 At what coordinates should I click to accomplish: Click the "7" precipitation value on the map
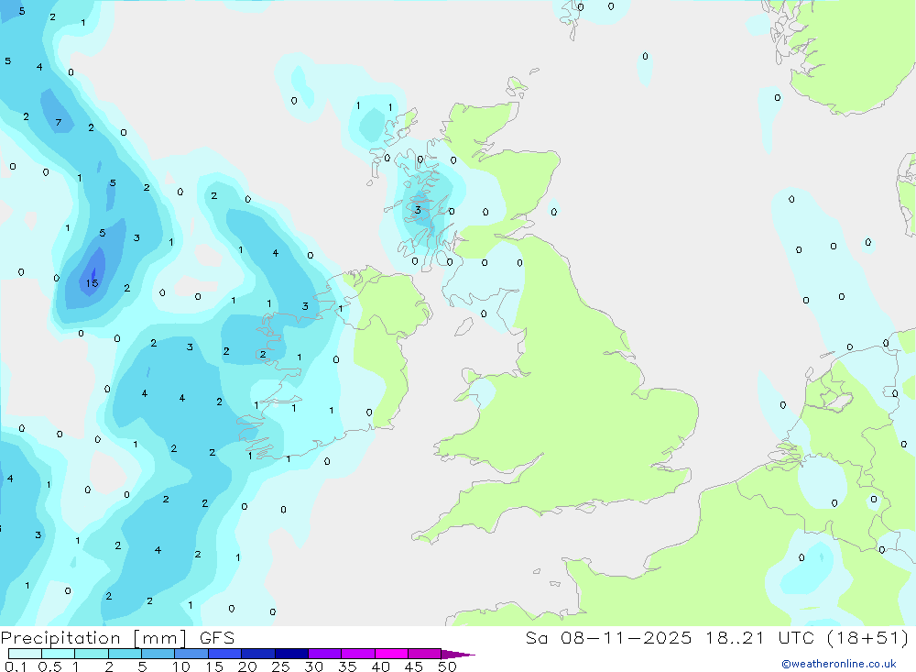[59, 122]
